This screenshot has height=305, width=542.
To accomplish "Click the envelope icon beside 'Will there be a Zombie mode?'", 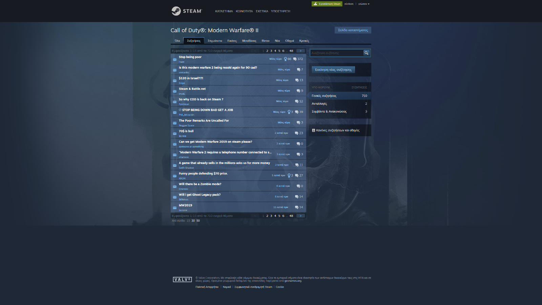I will (174, 186).
